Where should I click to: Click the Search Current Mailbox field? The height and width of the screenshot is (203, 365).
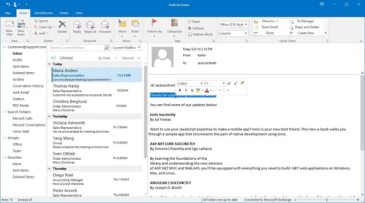77,48
